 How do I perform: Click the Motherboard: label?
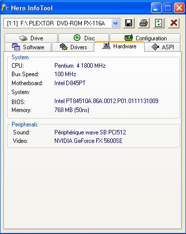pos(27,83)
